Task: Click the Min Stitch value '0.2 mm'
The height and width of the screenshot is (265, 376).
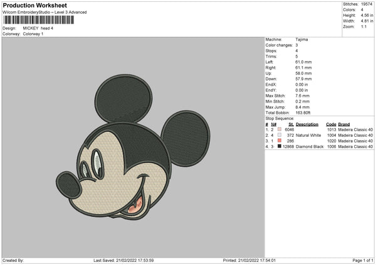Action: [x=303, y=102]
